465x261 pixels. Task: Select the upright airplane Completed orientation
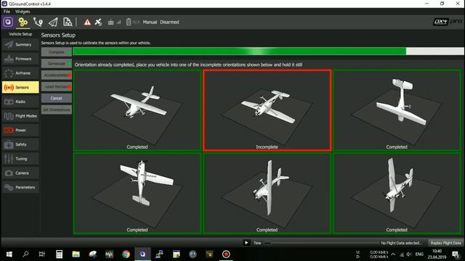click(x=137, y=110)
